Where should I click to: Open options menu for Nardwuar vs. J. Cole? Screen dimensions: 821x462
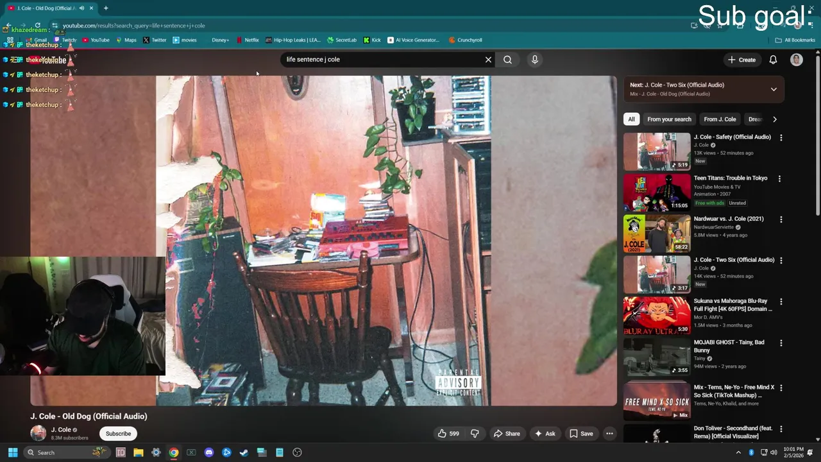click(x=781, y=219)
